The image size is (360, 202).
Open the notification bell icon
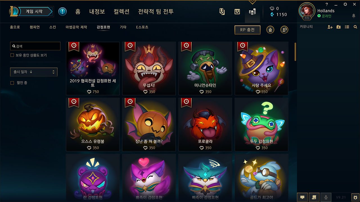[x=354, y=16]
